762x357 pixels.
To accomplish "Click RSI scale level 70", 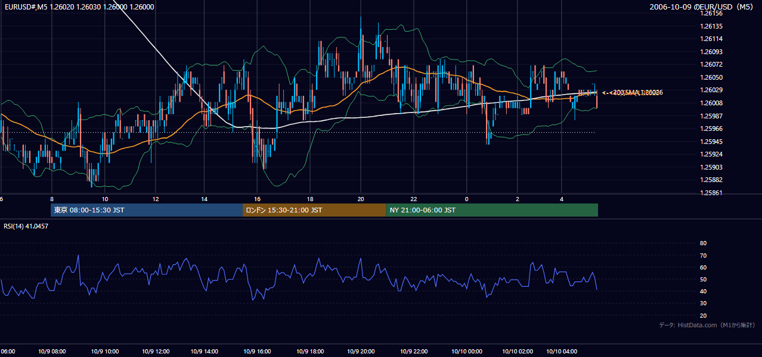I will click(x=703, y=255).
